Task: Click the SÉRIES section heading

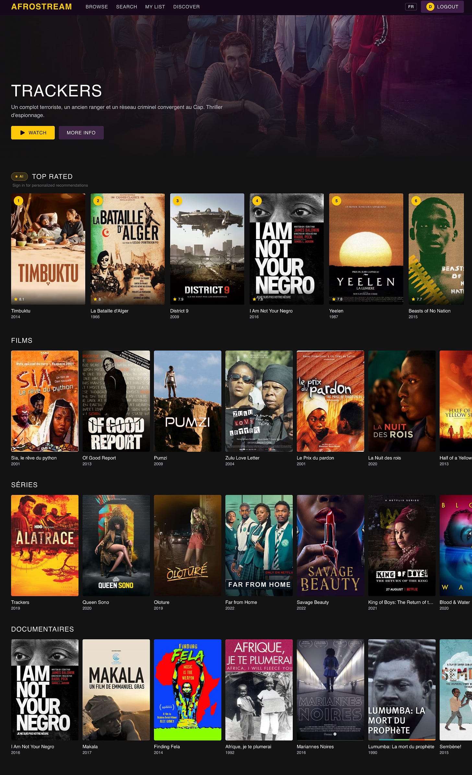Action: (x=24, y=485)
